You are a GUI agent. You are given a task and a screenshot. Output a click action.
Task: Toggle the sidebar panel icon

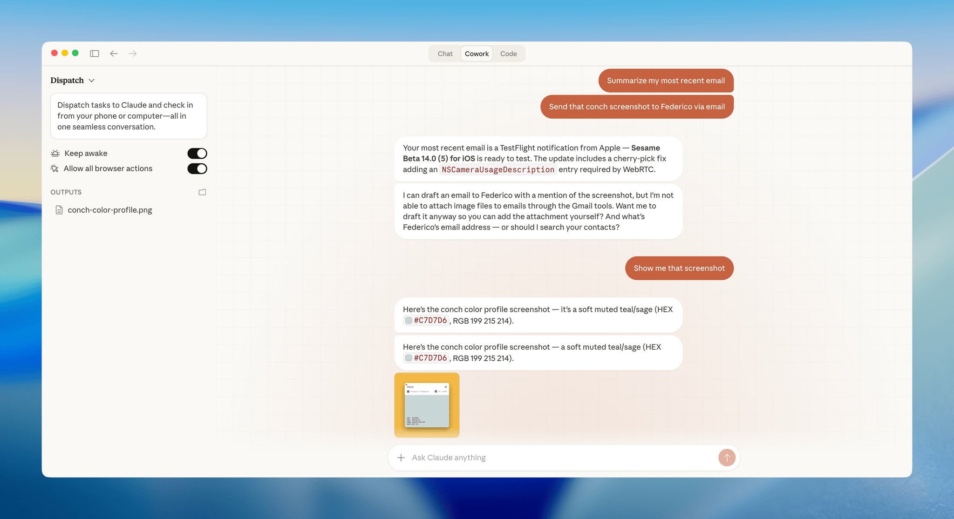pos(95,54)
